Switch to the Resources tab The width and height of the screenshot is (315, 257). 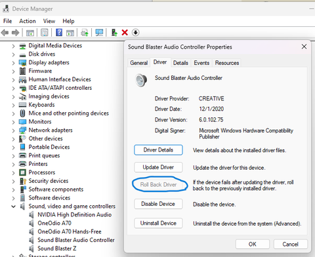point(227,63)
